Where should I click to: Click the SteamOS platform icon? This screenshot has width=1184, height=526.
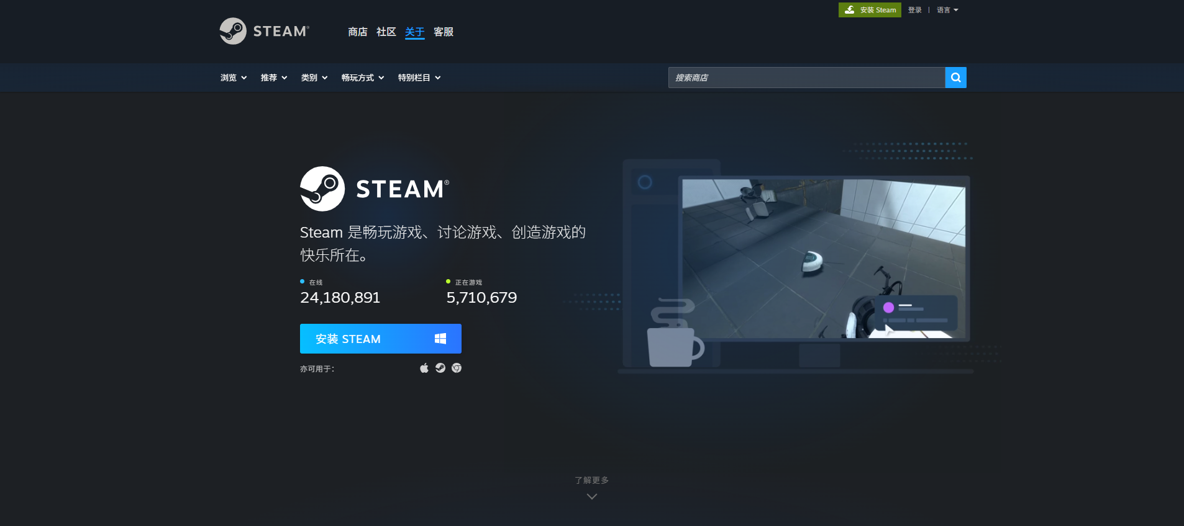[440, 368]
